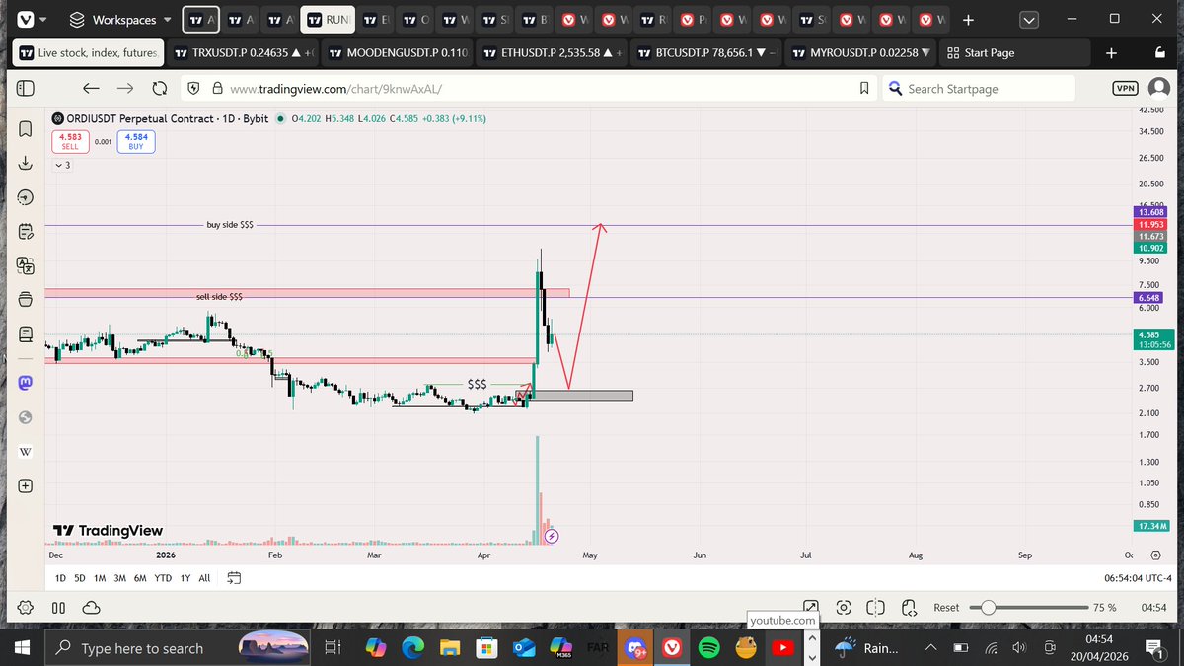Open YouTube app from the taskbar
This screenshot has height=666, width=1184.
(x=782, y=648)
